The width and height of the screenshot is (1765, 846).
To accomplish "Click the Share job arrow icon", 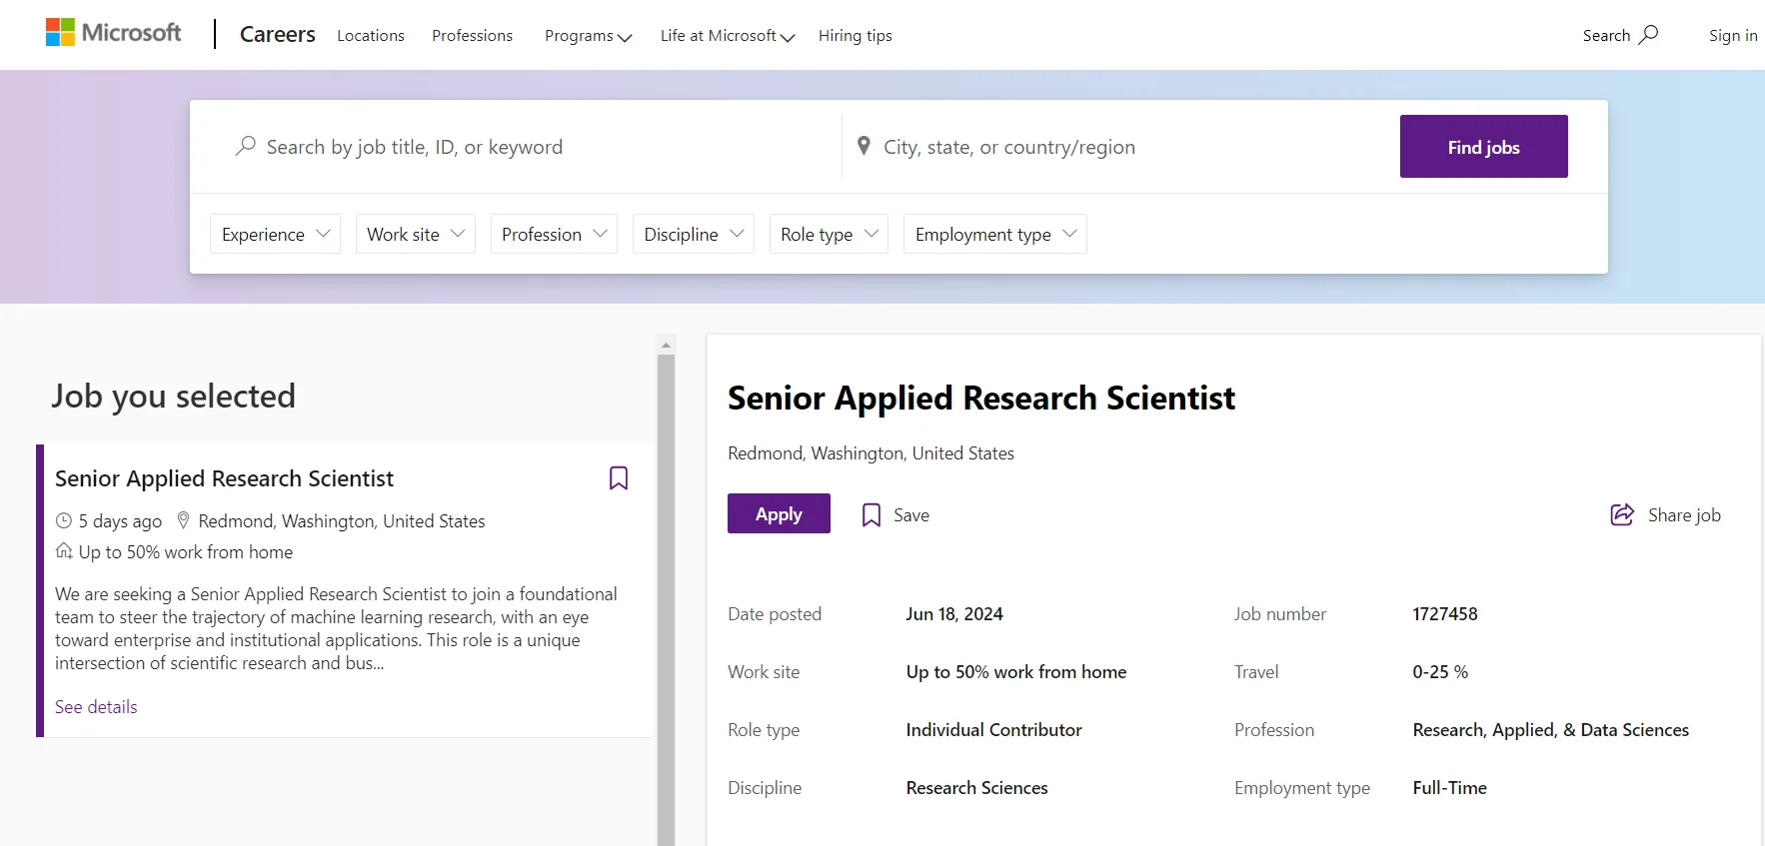I will 1622,514.
